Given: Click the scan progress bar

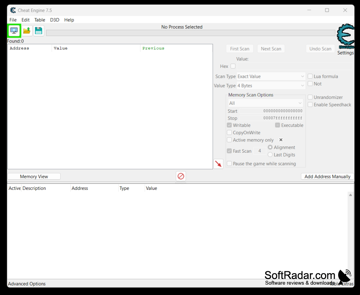Looking at the screenshot, I should [x=191, y=33].
